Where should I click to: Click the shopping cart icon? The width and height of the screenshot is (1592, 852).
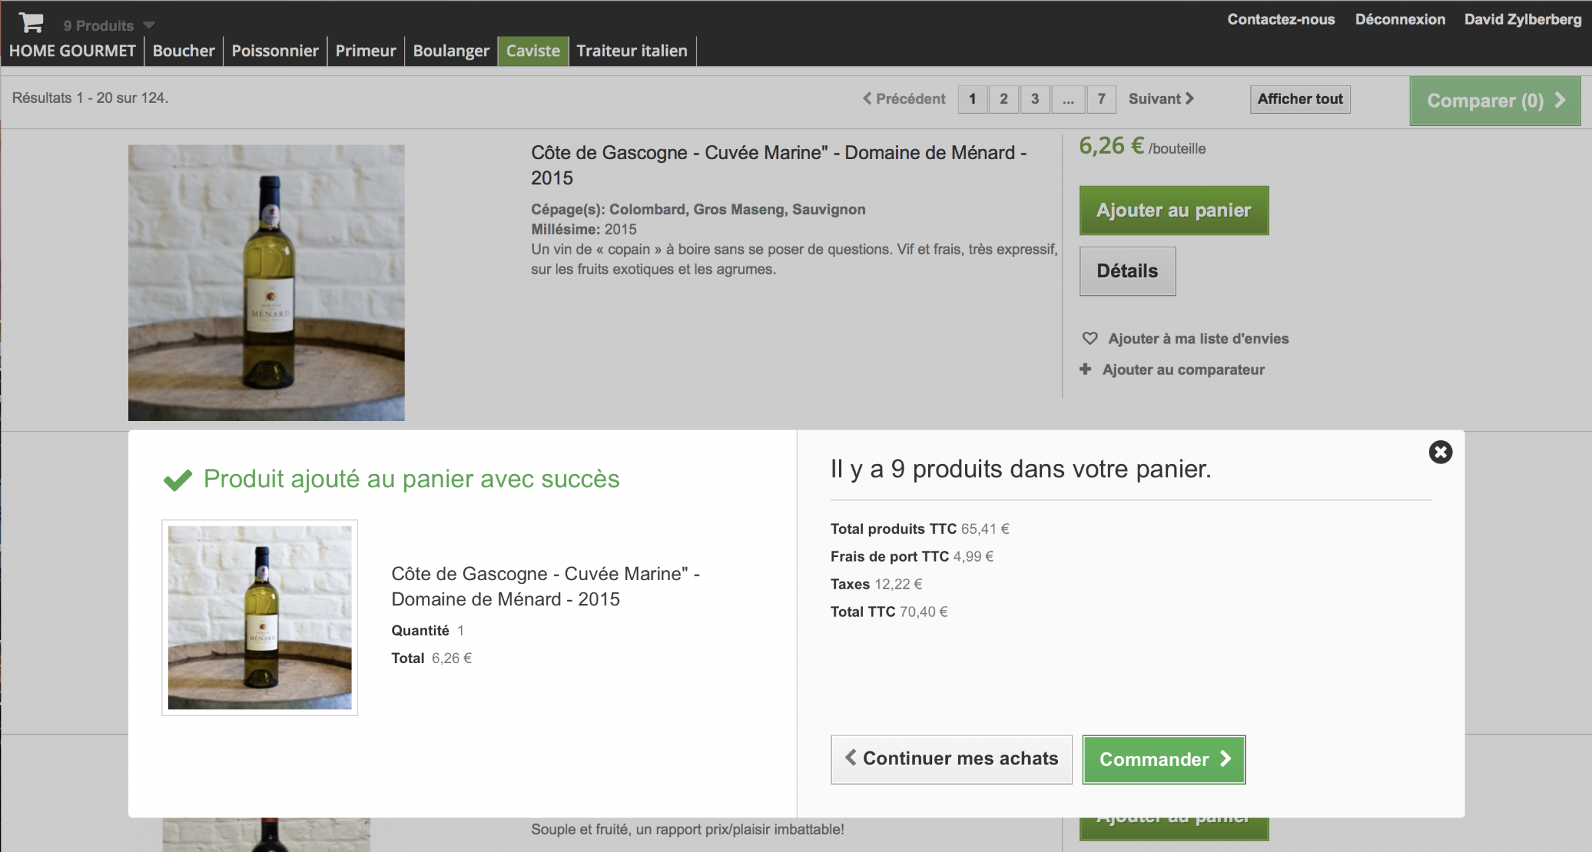pos(31,23)
